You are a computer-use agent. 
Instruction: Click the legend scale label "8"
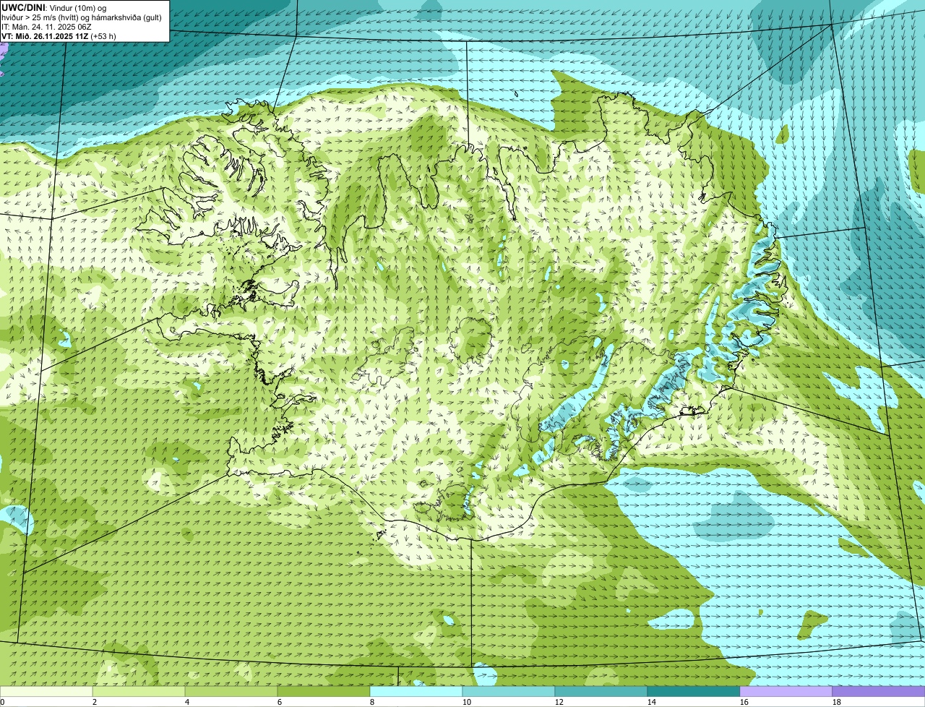coord(372,702)
